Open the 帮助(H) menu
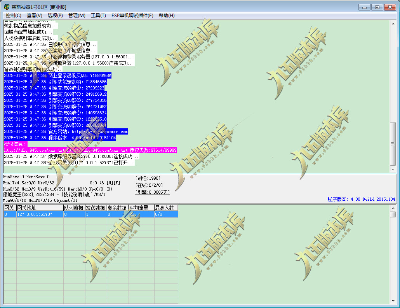 click(x=167, y=16)
